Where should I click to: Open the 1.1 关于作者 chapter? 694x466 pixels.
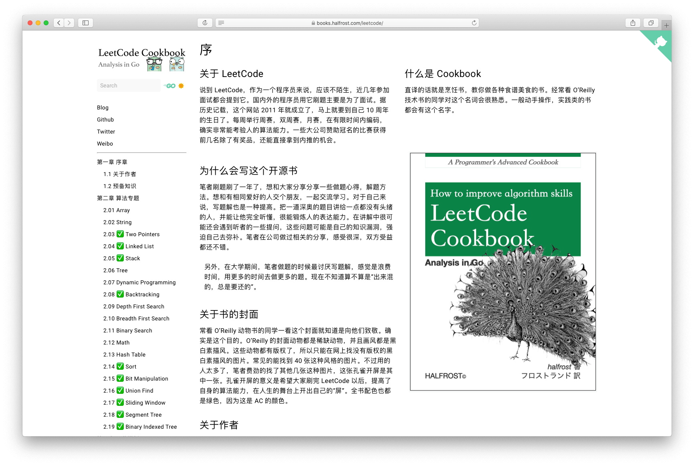pyautogui.click(x=120, y=174)
